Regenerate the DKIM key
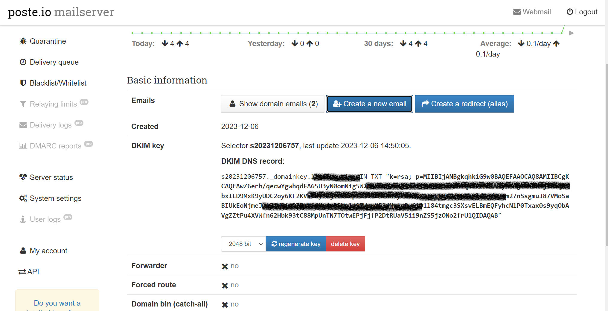The height and width of the screenshot is (311, 608). tap(295, 244)
